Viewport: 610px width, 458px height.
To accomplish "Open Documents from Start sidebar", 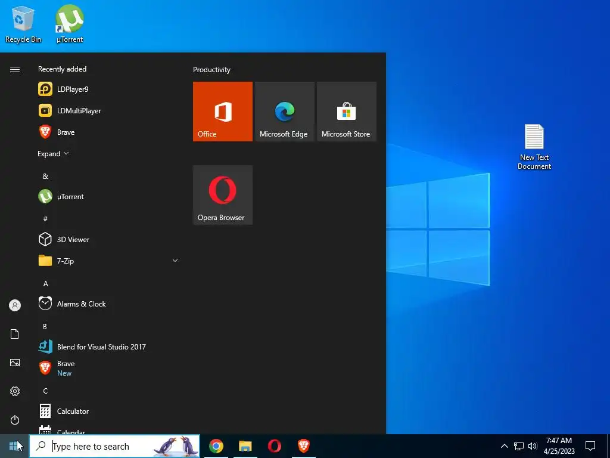I will [15, 334].
